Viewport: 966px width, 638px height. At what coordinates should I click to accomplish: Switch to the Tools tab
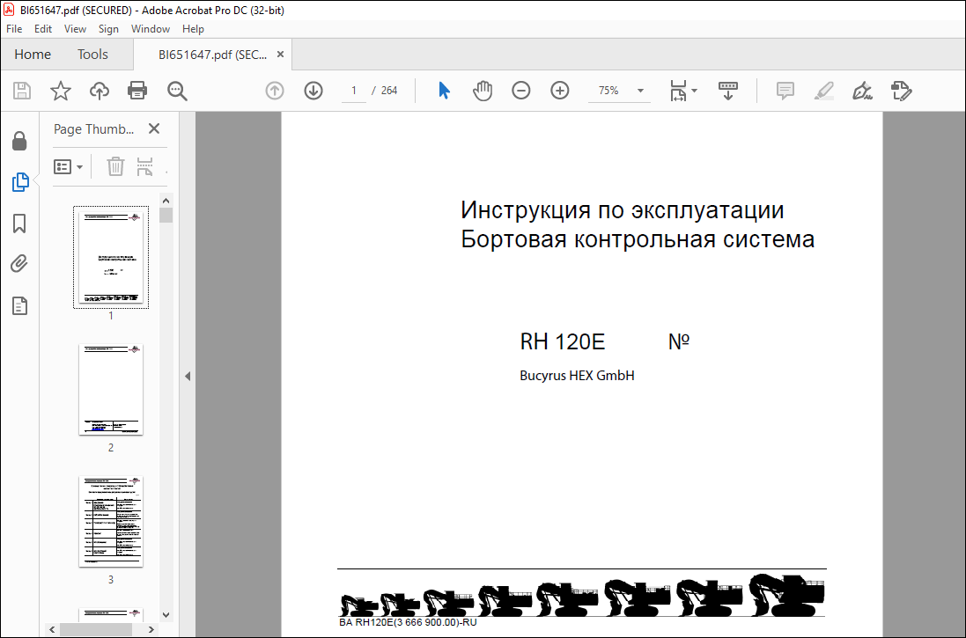coord(92,55)
